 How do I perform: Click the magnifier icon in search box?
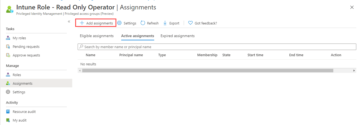pyautogui.click(x=81, y=47)
